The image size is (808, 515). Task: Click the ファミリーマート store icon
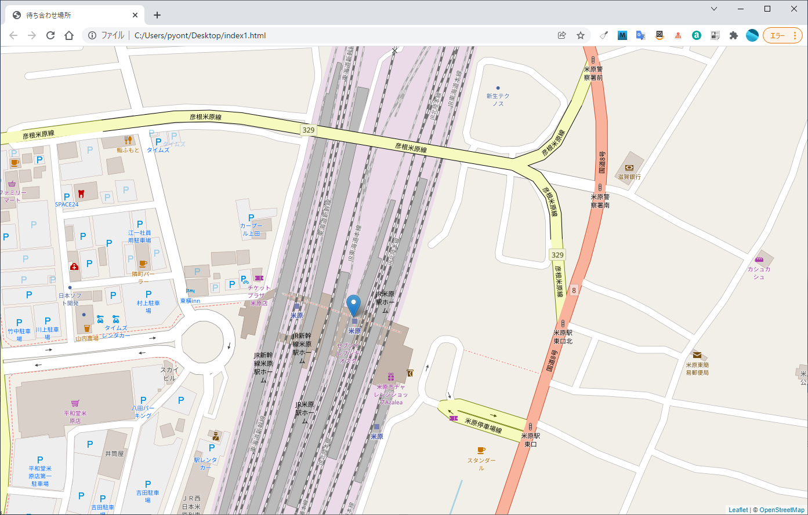click(12, 183)
